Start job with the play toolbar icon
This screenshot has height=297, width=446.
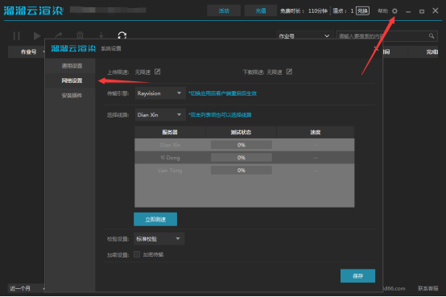tap(37, 36)
